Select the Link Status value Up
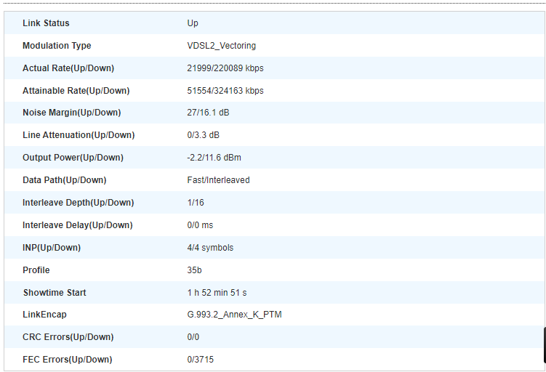Viewport: 546px width, 372px height. 193,23
